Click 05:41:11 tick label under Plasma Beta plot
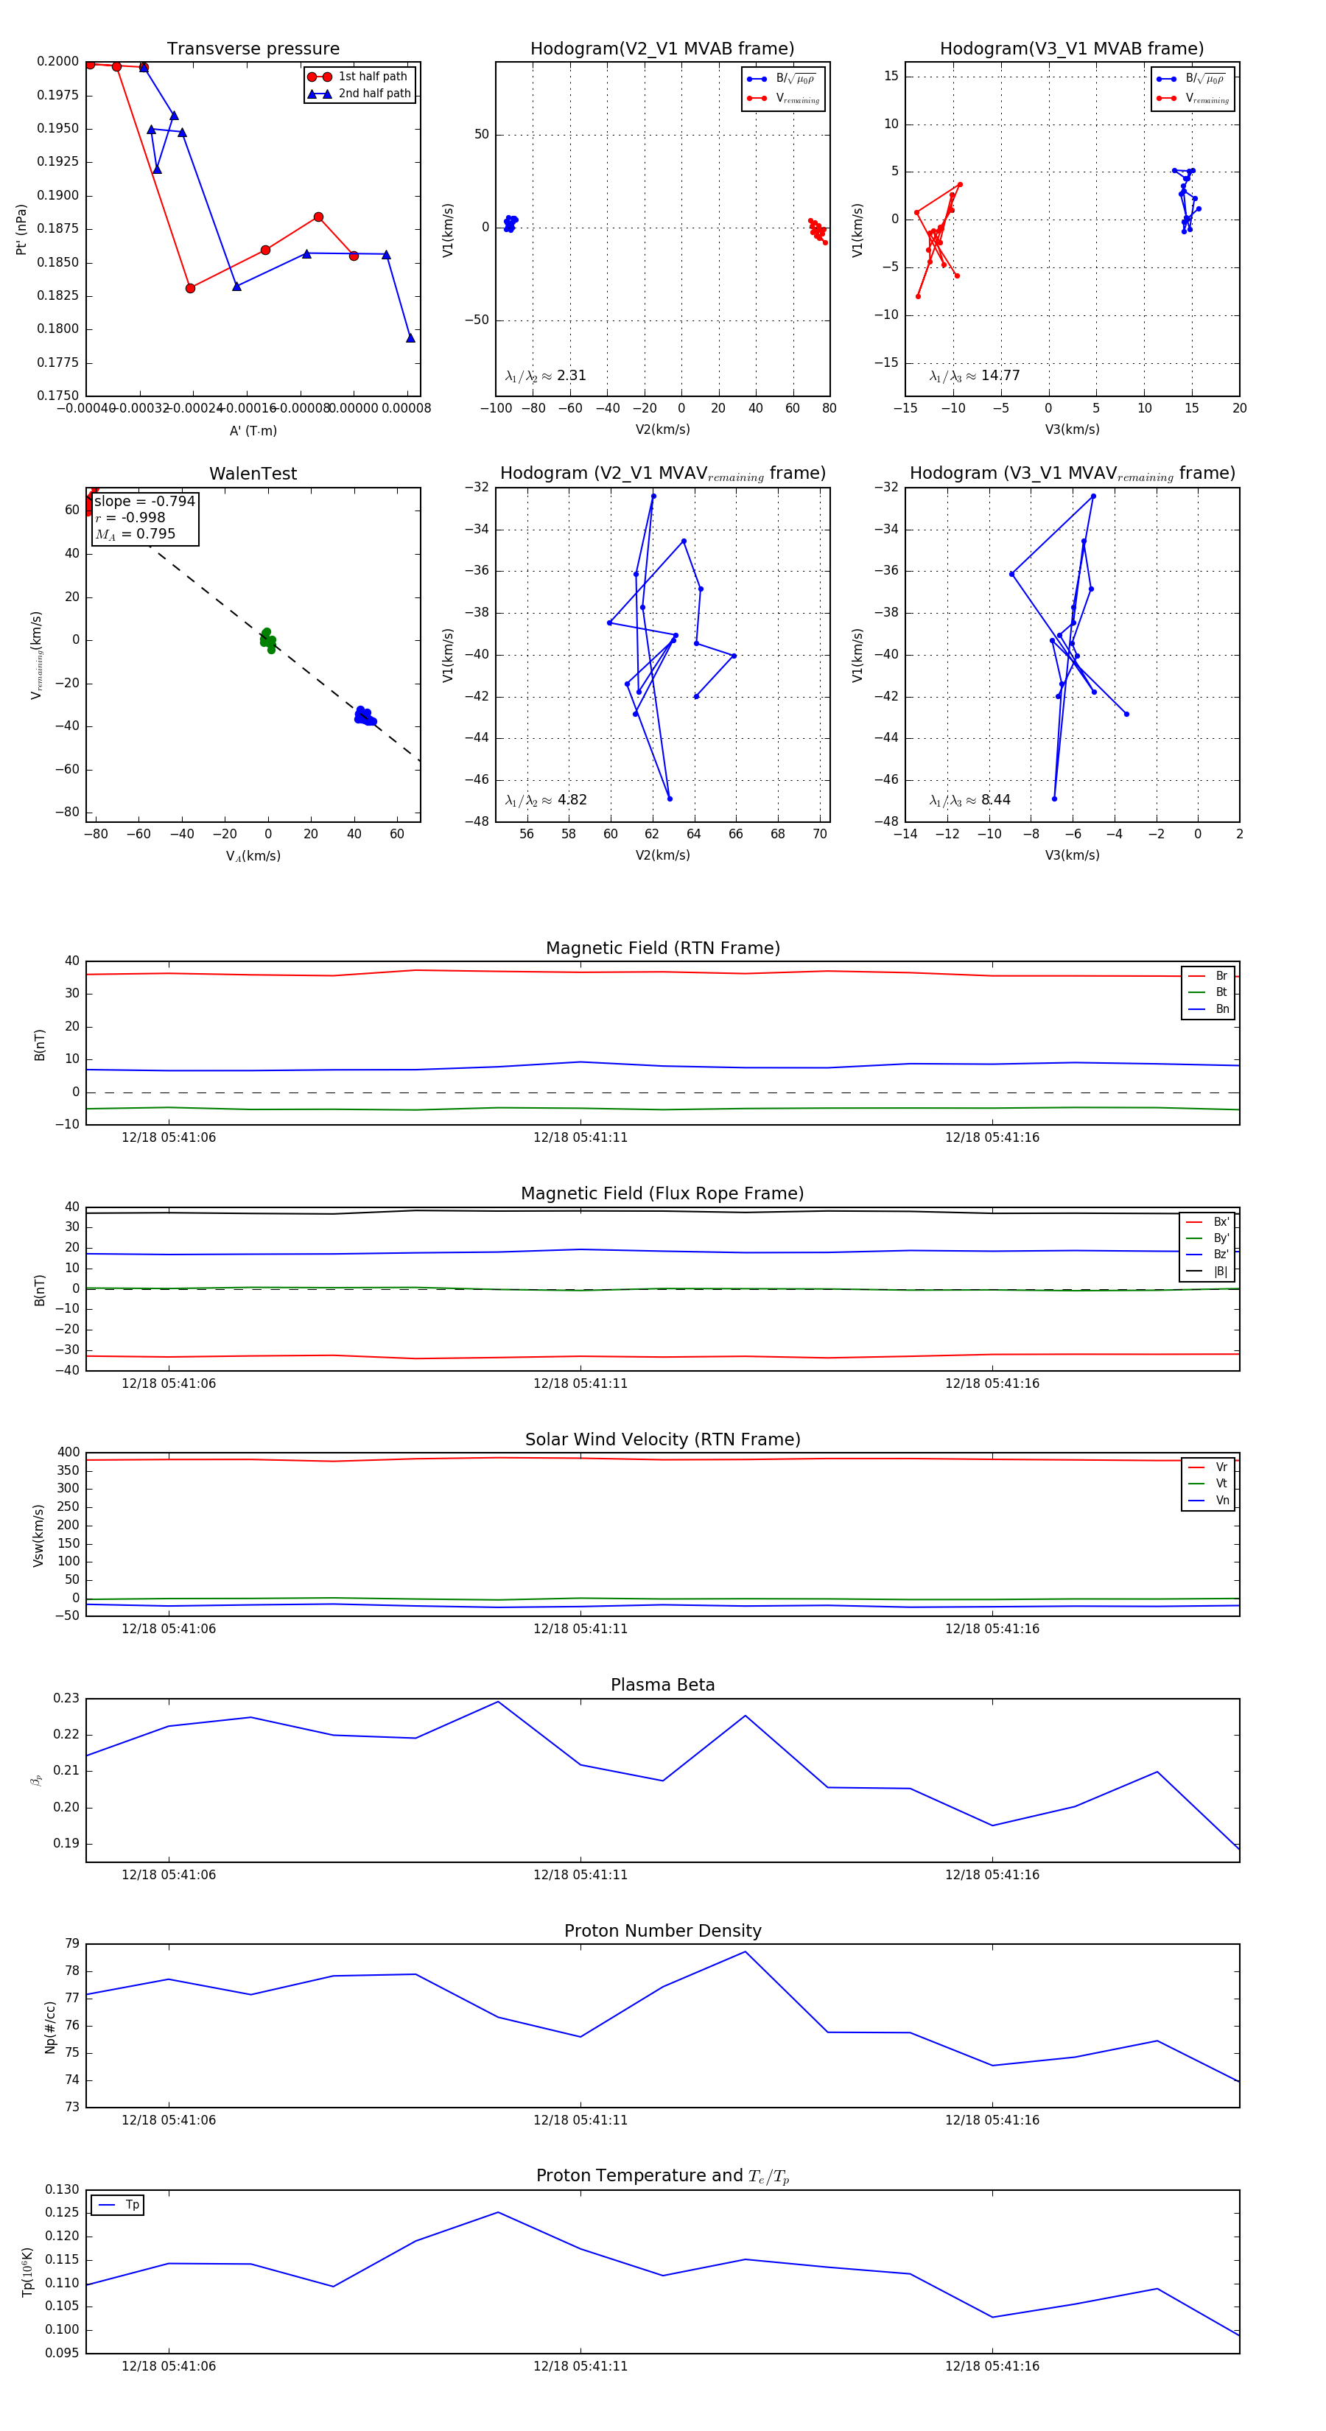This screenshot has width=1326, height=2431. [580, 1874]
